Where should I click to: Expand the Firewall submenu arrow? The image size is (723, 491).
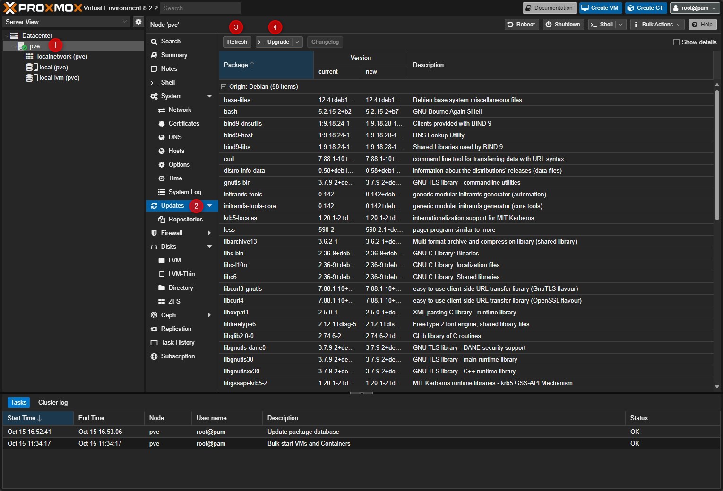click(209, 233)
